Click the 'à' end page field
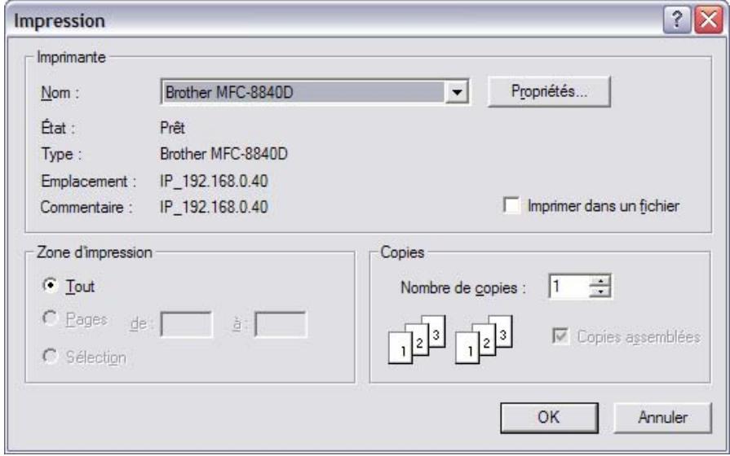The height and width of the screenshot is (456, 730). [281, 323]
